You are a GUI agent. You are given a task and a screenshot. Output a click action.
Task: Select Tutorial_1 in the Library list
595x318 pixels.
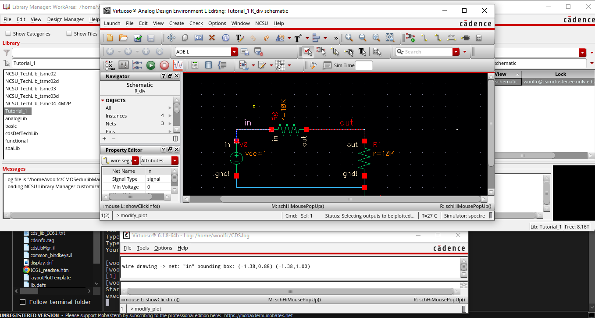tap(18, 111)
